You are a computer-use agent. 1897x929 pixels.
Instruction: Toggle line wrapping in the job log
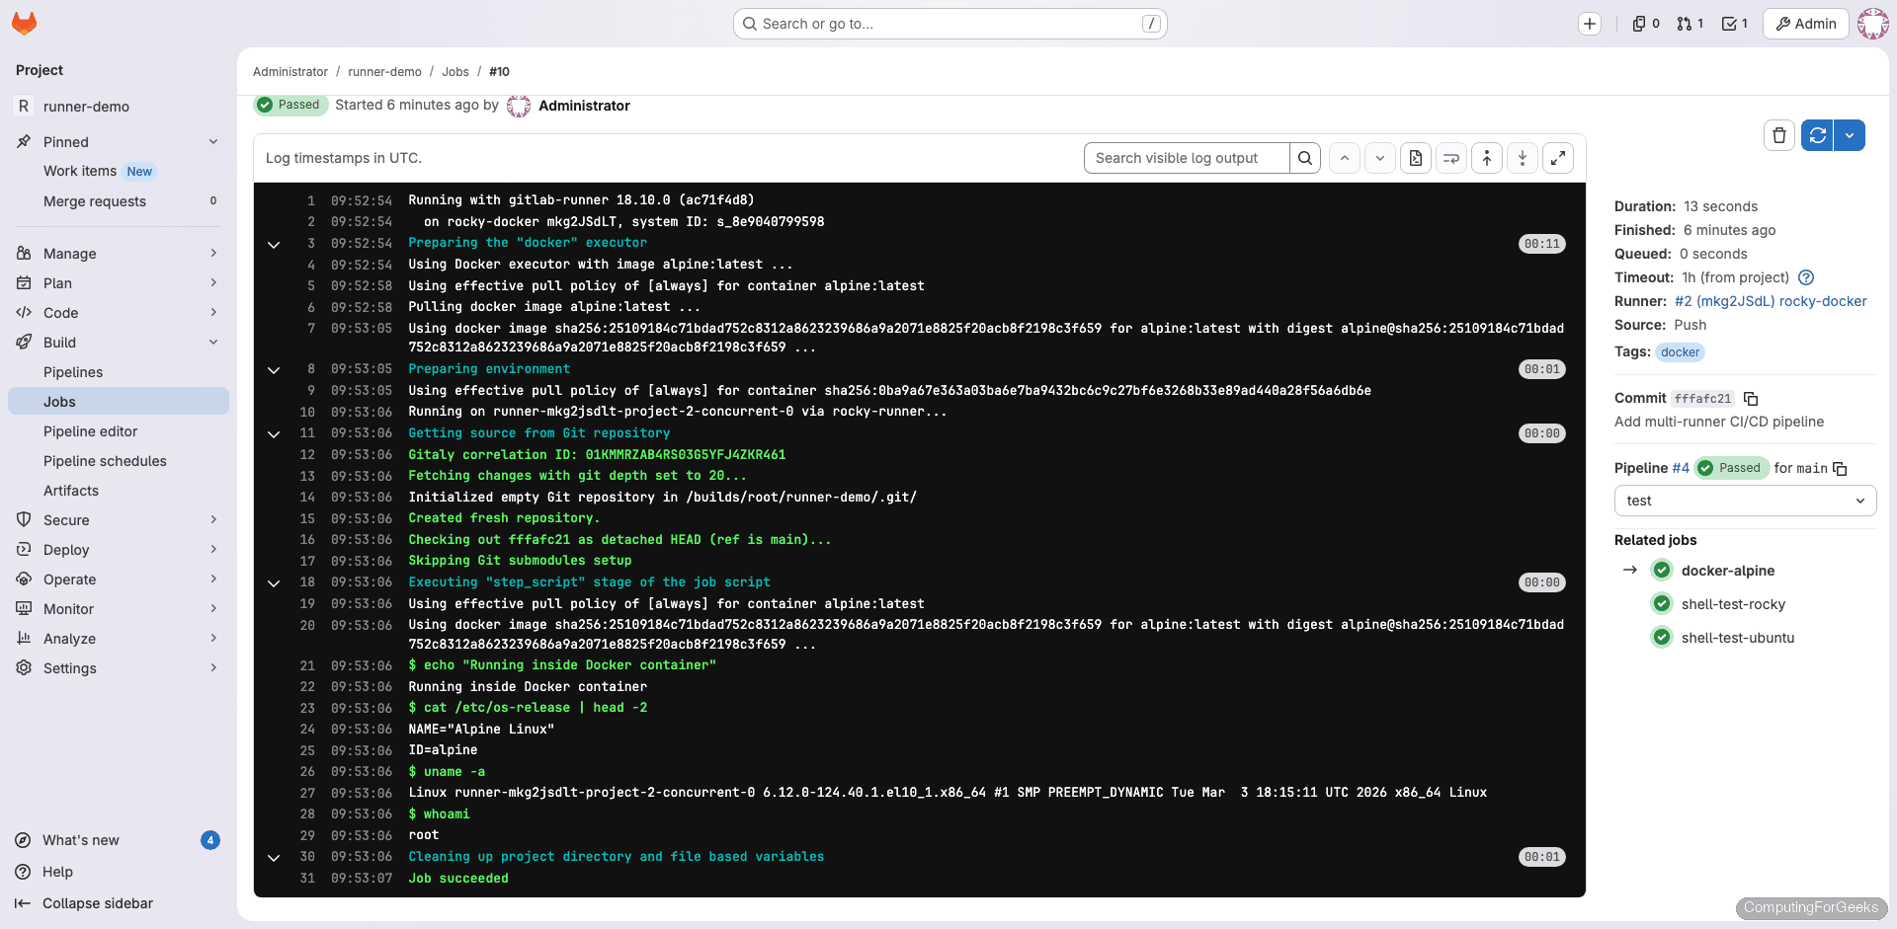click(x=1450, y=157)
